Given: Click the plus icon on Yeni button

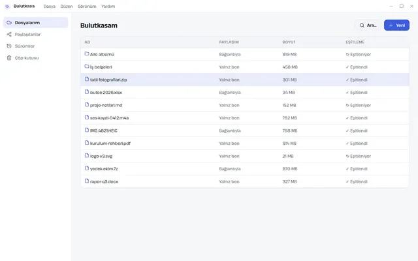Looking at the screenshot, I should 391,25.
